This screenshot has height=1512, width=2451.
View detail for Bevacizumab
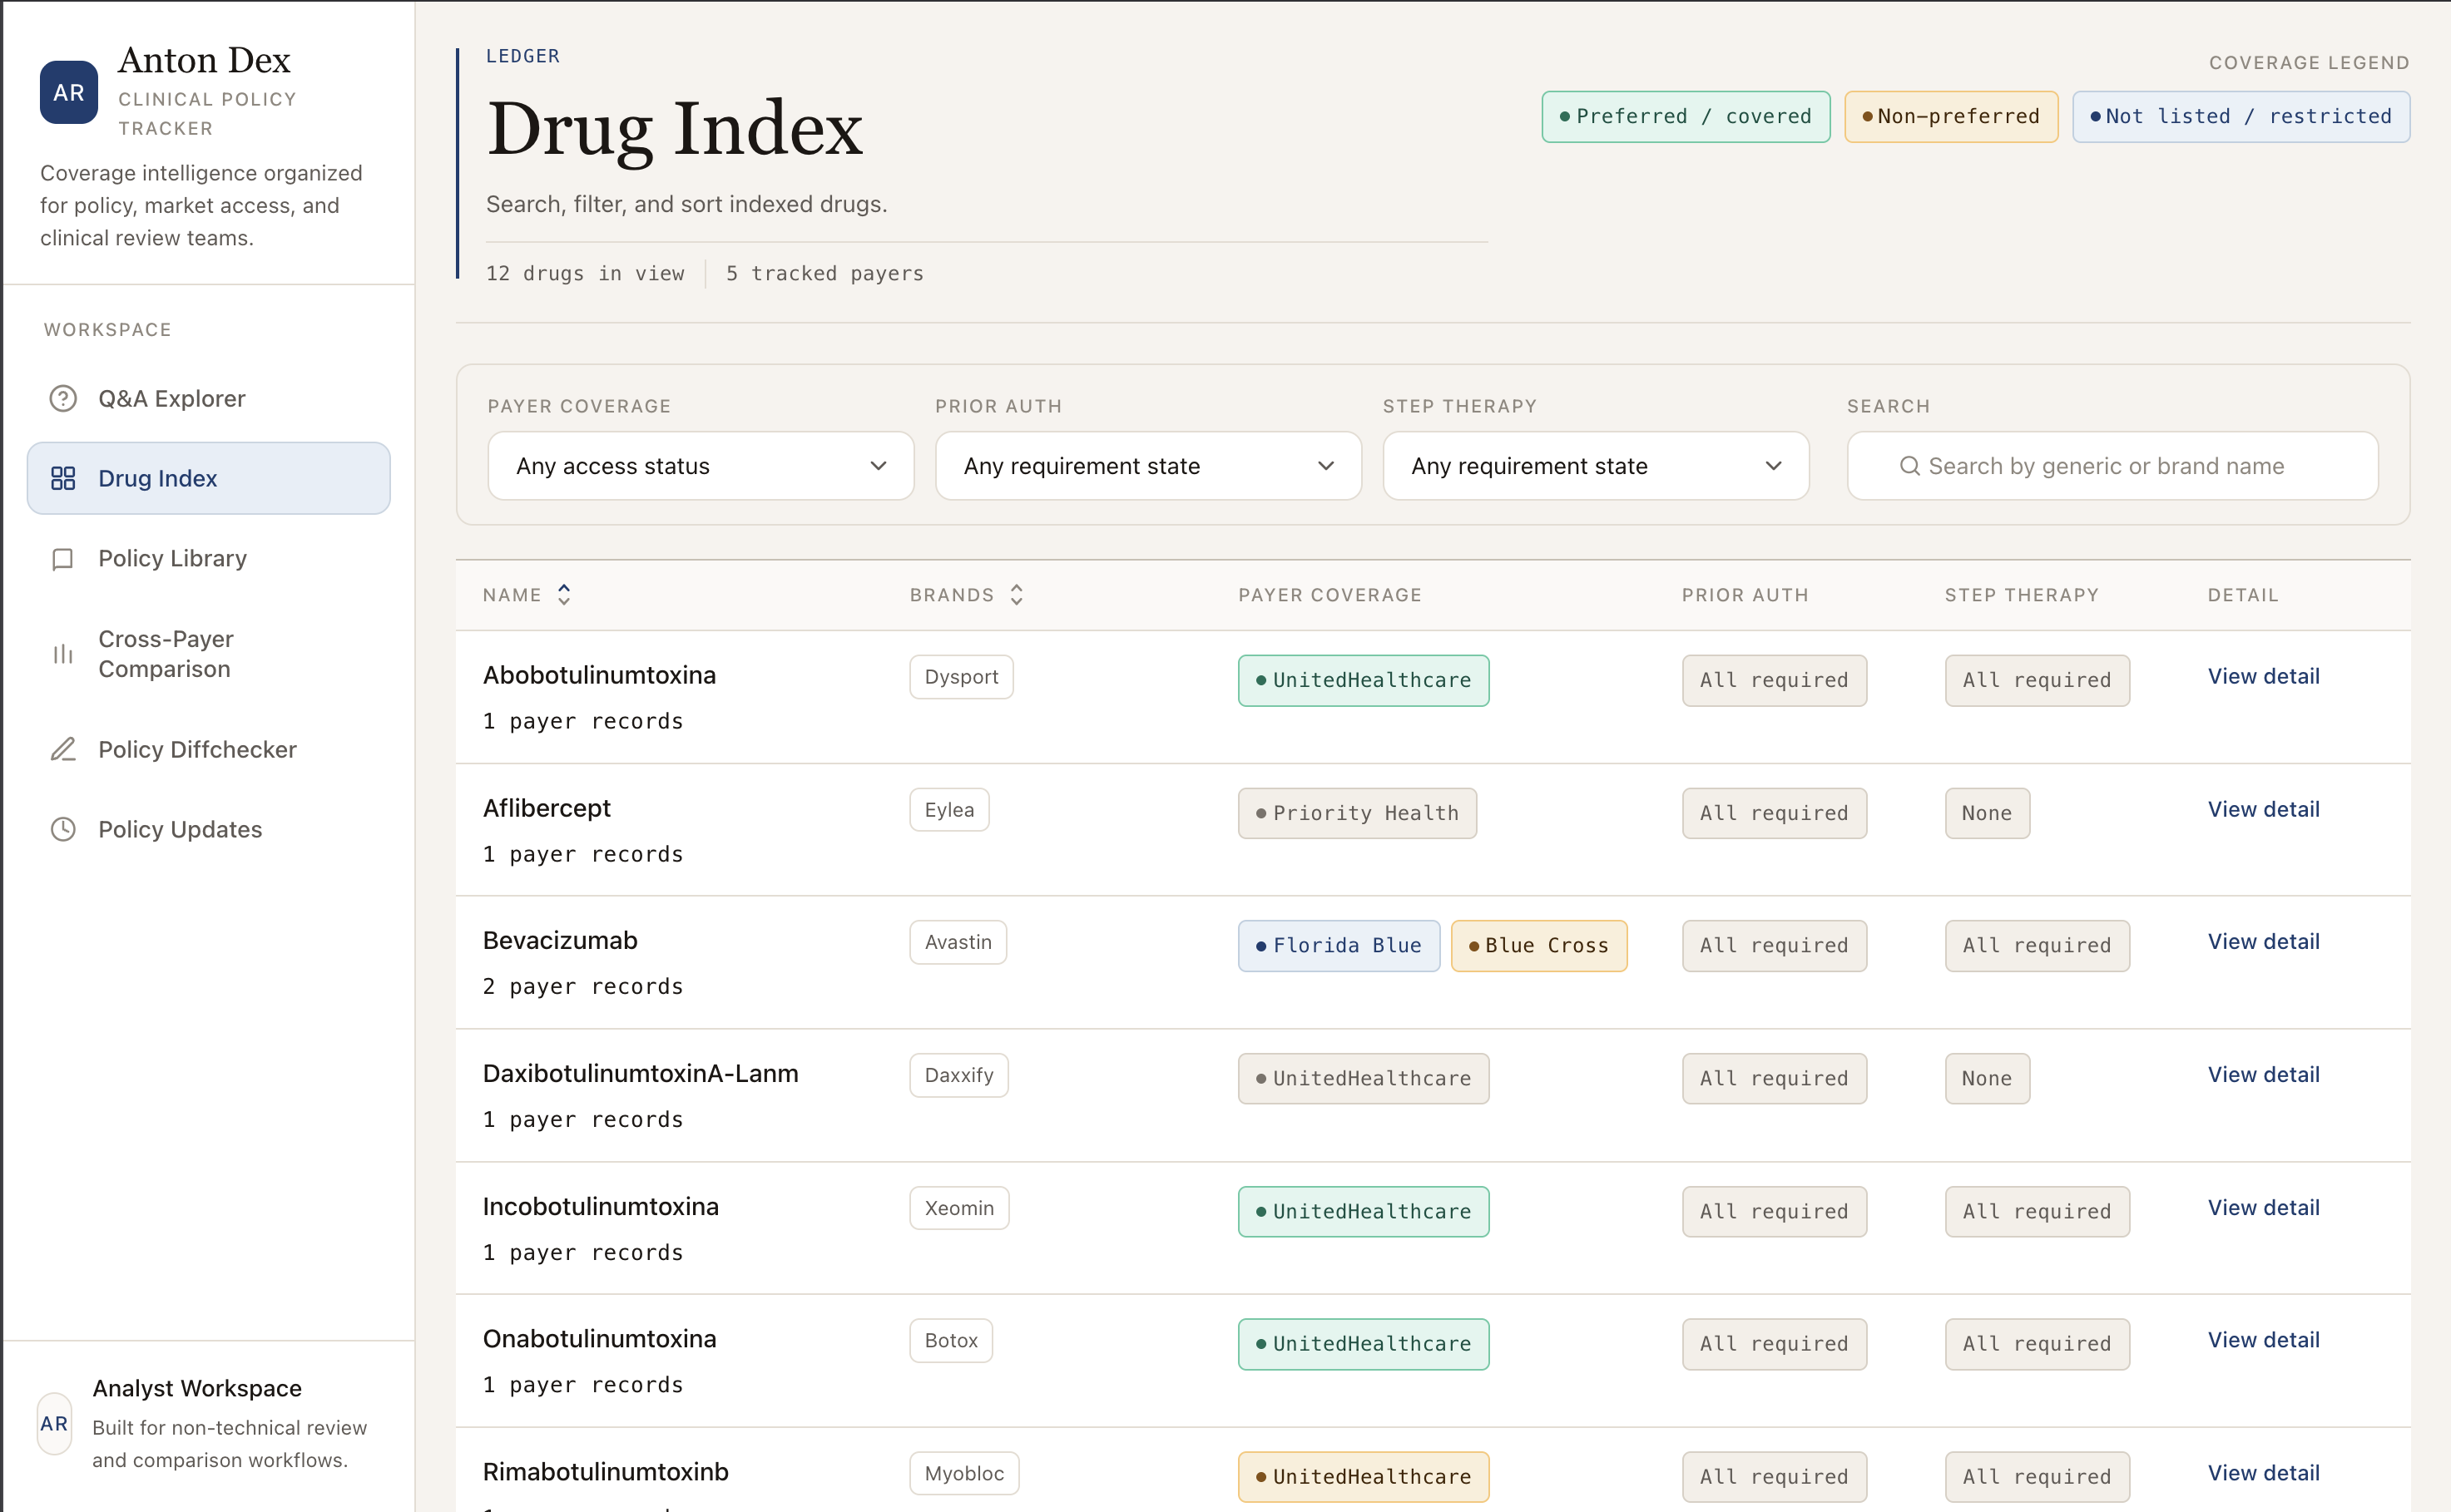coord(2263,941)
